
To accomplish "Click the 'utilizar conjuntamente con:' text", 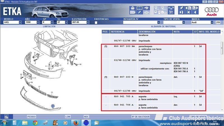I will [155, 68].
